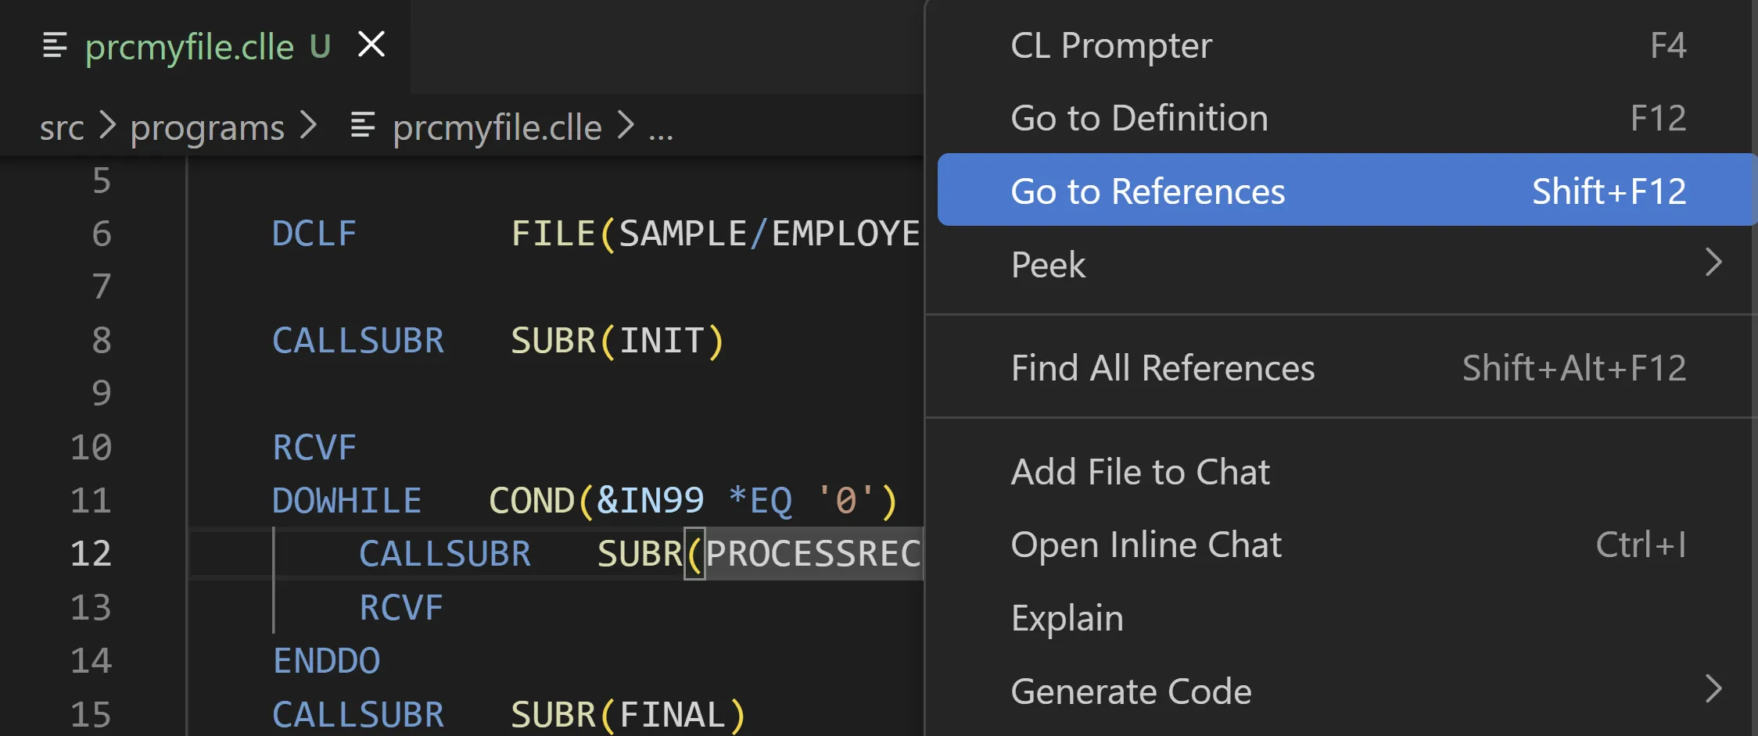
Task: Expand the Generate Code submenu
Action: click(1130, 691)
